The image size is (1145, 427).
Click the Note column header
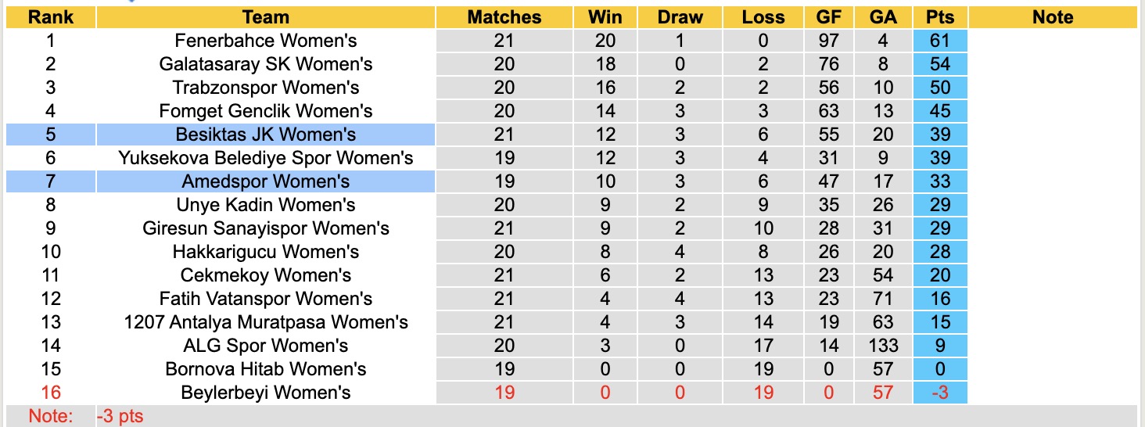click(1052, 17)
